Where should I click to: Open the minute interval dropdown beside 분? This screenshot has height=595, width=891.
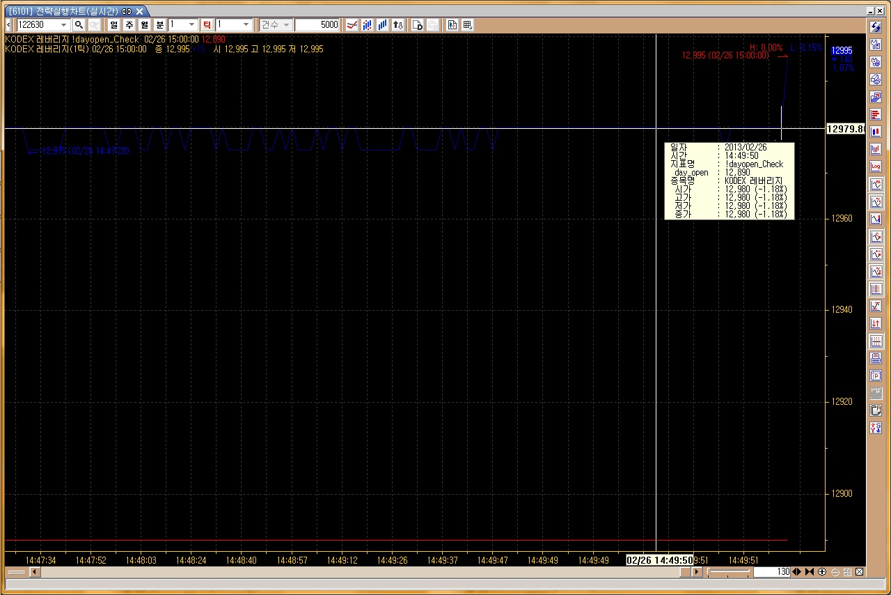(193, 25)
